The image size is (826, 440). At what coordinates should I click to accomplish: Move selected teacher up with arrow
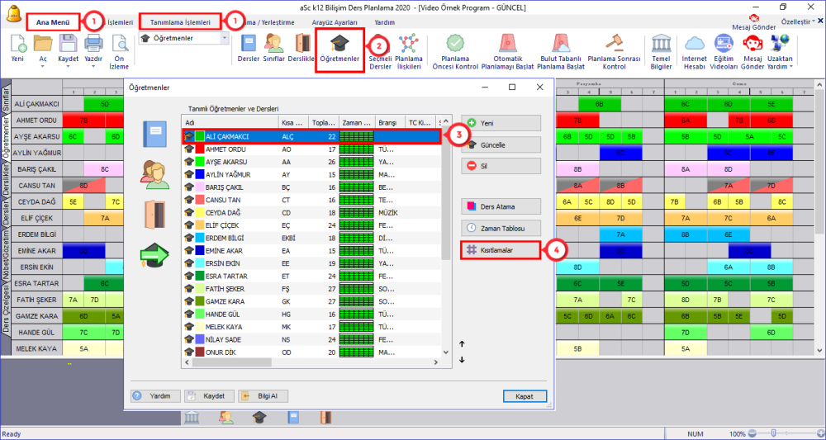coord(462,344)
